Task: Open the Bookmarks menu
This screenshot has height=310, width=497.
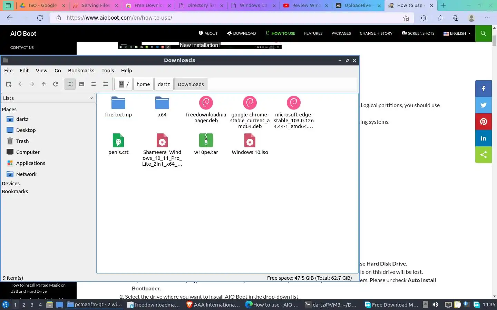Action: (x=81, y=70)
